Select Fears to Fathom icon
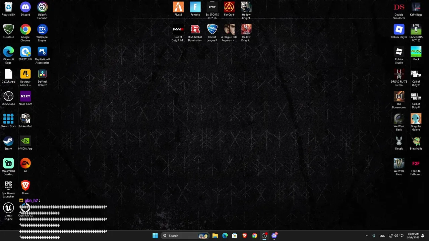Screen dimensions: 429x241 (x=416, y=167)
